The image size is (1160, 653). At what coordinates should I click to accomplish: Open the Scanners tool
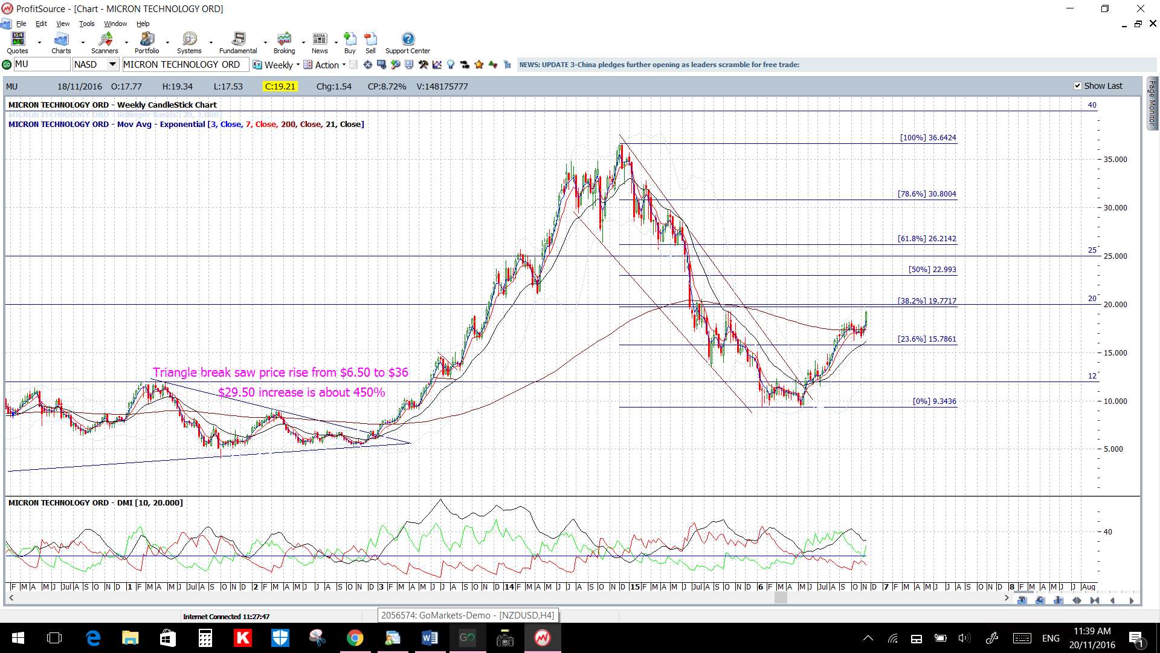(x=105, y=42)
